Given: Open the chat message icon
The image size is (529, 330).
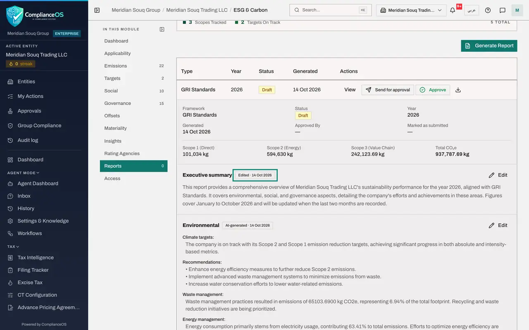Looking at the screenshot, I should (x=503, y=10).
